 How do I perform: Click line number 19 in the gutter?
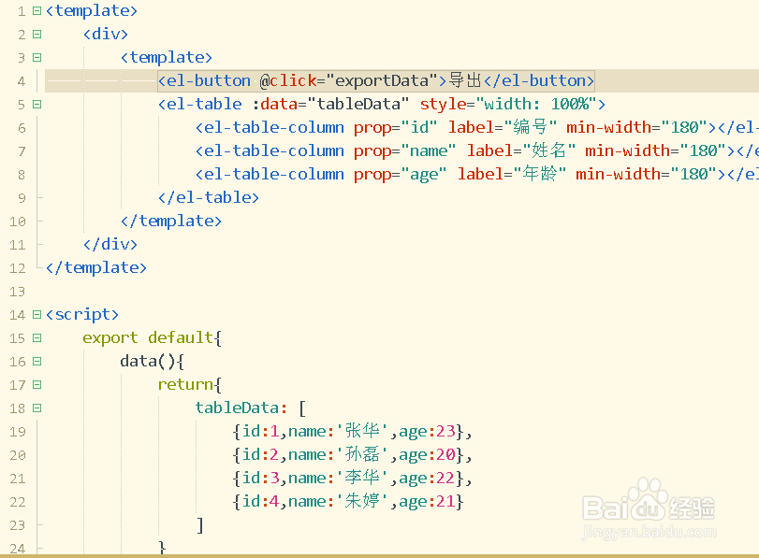point(18,432)
